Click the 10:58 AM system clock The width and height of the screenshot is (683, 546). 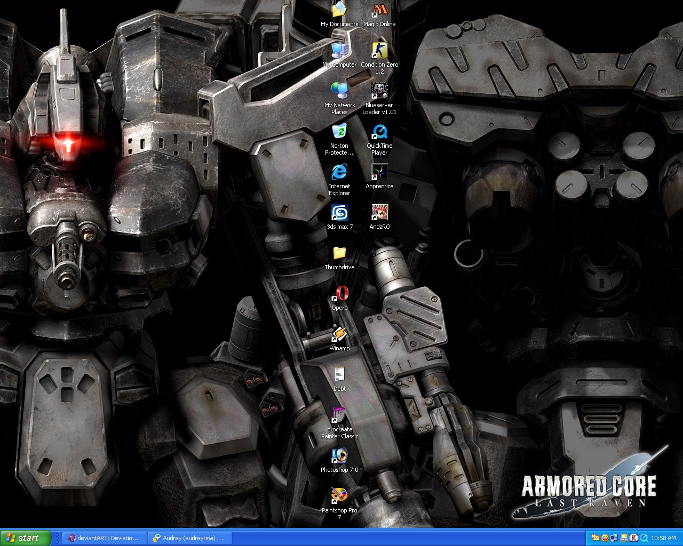[x=663, y=538]
